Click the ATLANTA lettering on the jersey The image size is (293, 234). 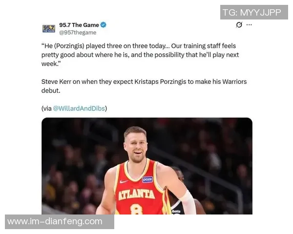(137, 195)
